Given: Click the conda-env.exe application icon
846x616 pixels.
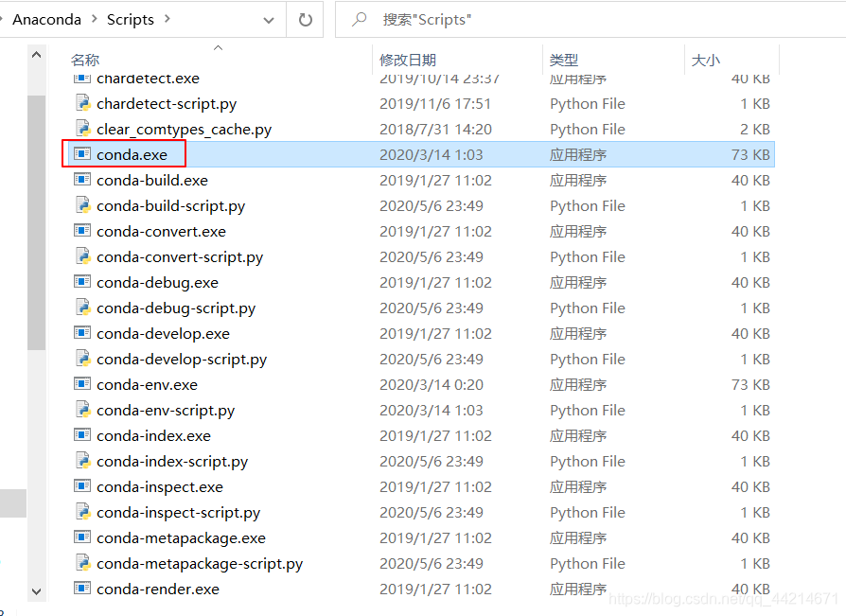Looking at the screenshot, I should 82,384.
